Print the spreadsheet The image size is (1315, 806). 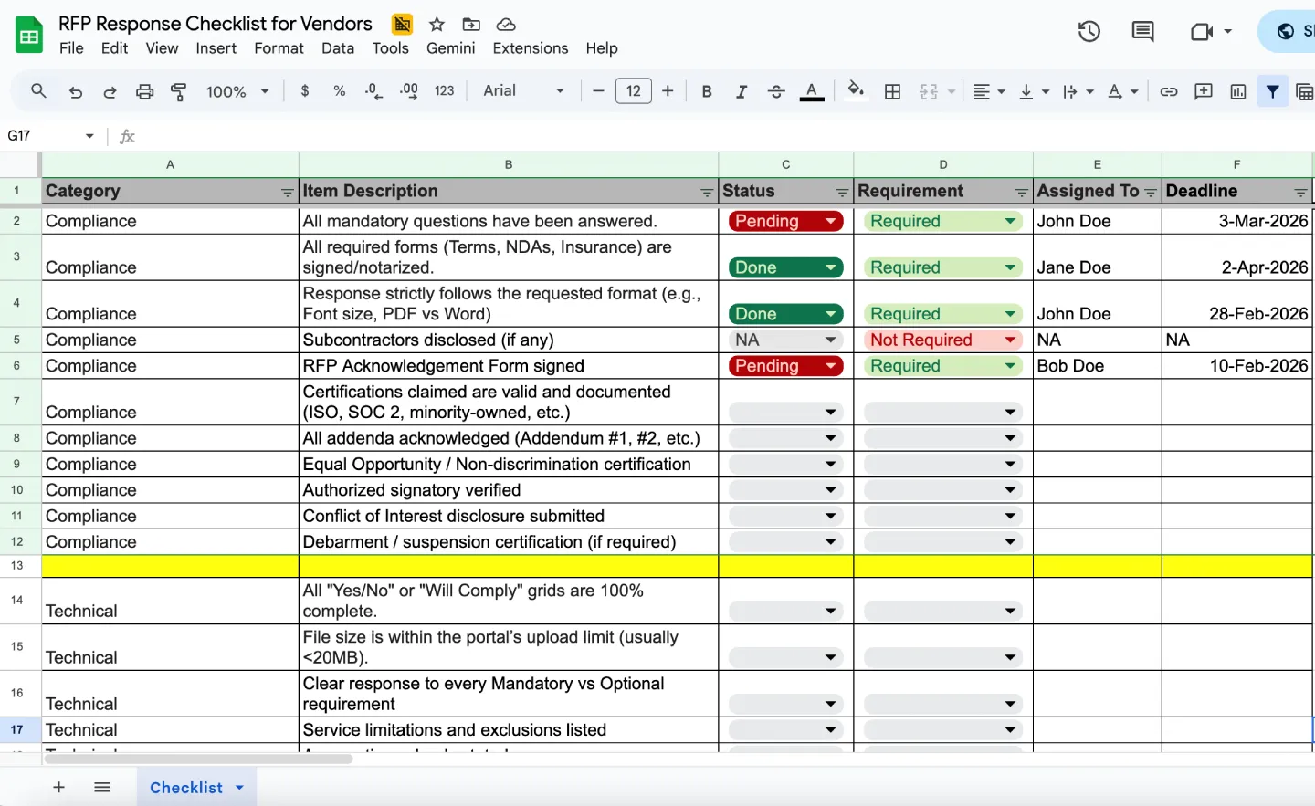(x=144, y=91)
